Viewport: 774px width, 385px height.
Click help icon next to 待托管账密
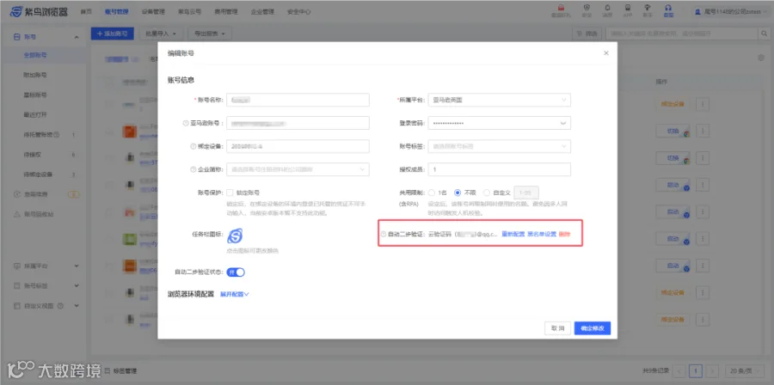(x=56, y=135)
